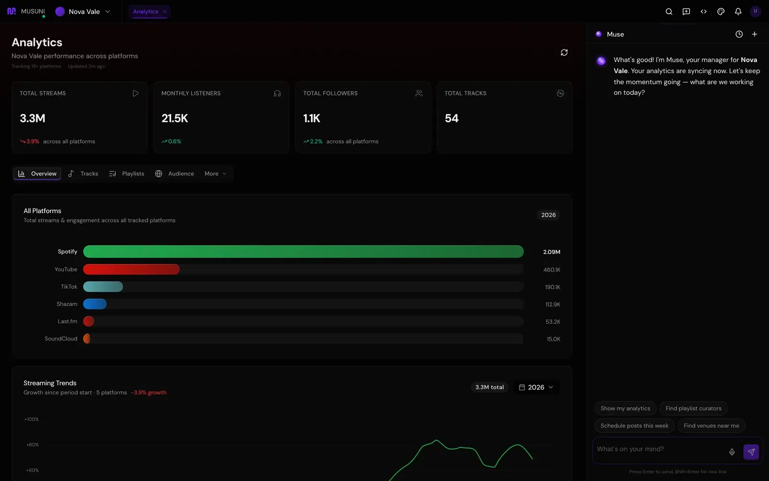Click the Muse assistant orb icon in header

click(x=598, y=34)
